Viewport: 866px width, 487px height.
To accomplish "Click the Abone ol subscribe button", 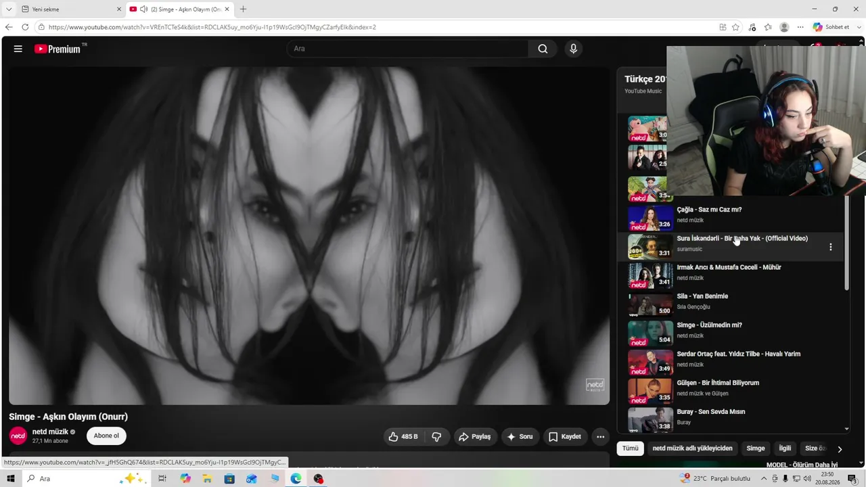I will 106,436.
